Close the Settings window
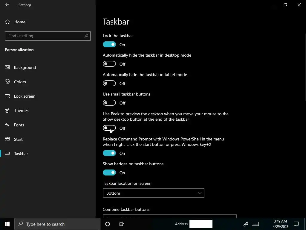This screenshot has width=306, height=230. tap(299, 5)
